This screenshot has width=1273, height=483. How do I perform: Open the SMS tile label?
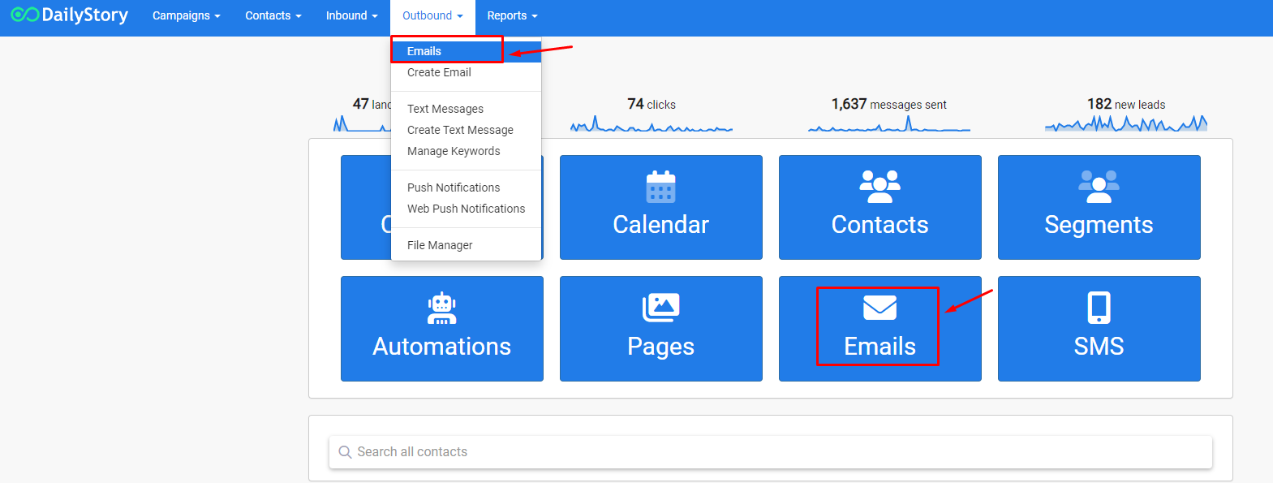(x=1099, y=347)
